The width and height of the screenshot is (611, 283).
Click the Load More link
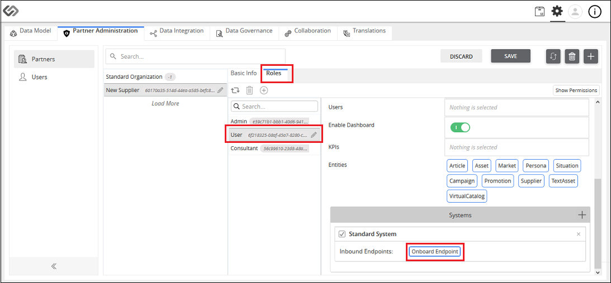tap(165, 104)
